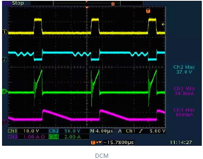This screenshot has height=159, width=203.
Task: Click the Ch1 scale label
Action: tap(12, 131)
